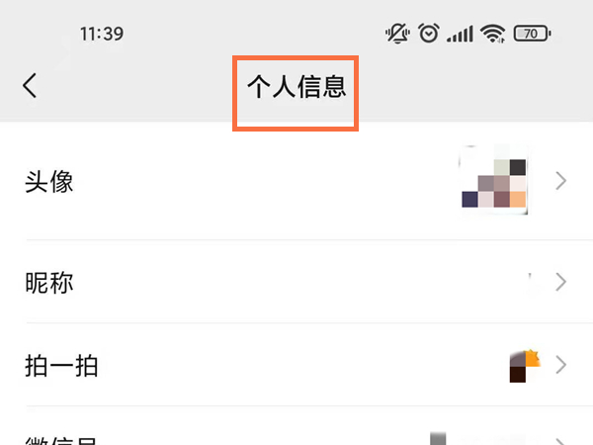Tap the chevron on the 头像 row
593x445 pixels.
[561, 181]
